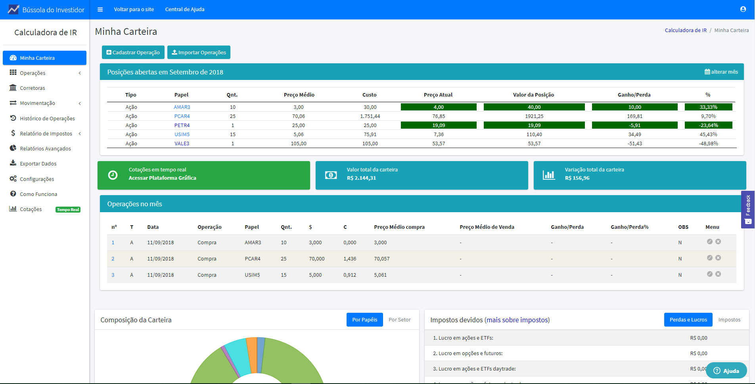Click the Relatórios Avançados pie chart icon

13,148
